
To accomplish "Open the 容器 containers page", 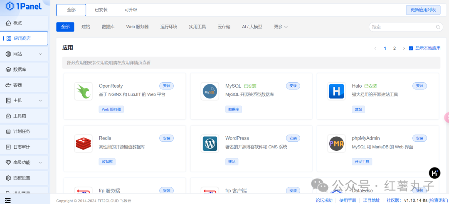I will point(24,85).
